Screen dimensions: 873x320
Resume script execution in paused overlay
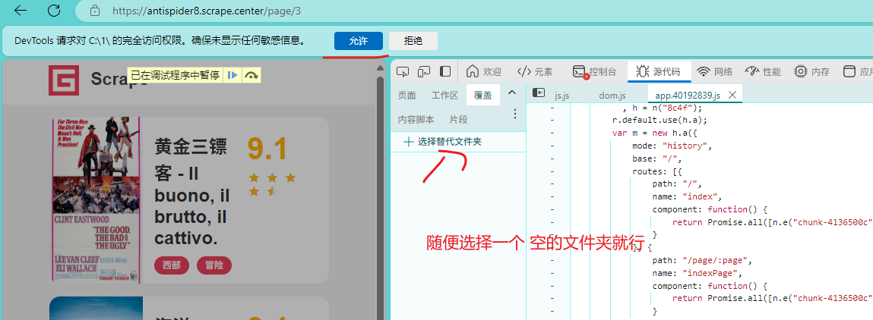click(x=233, y=75)
